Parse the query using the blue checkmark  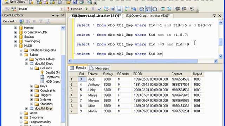pyautogui.click(x=99, y=9)
